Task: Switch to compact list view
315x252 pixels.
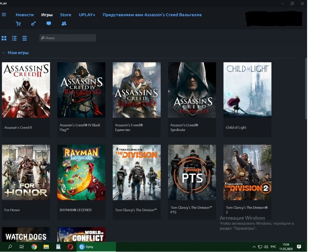Action: [24, 38]
